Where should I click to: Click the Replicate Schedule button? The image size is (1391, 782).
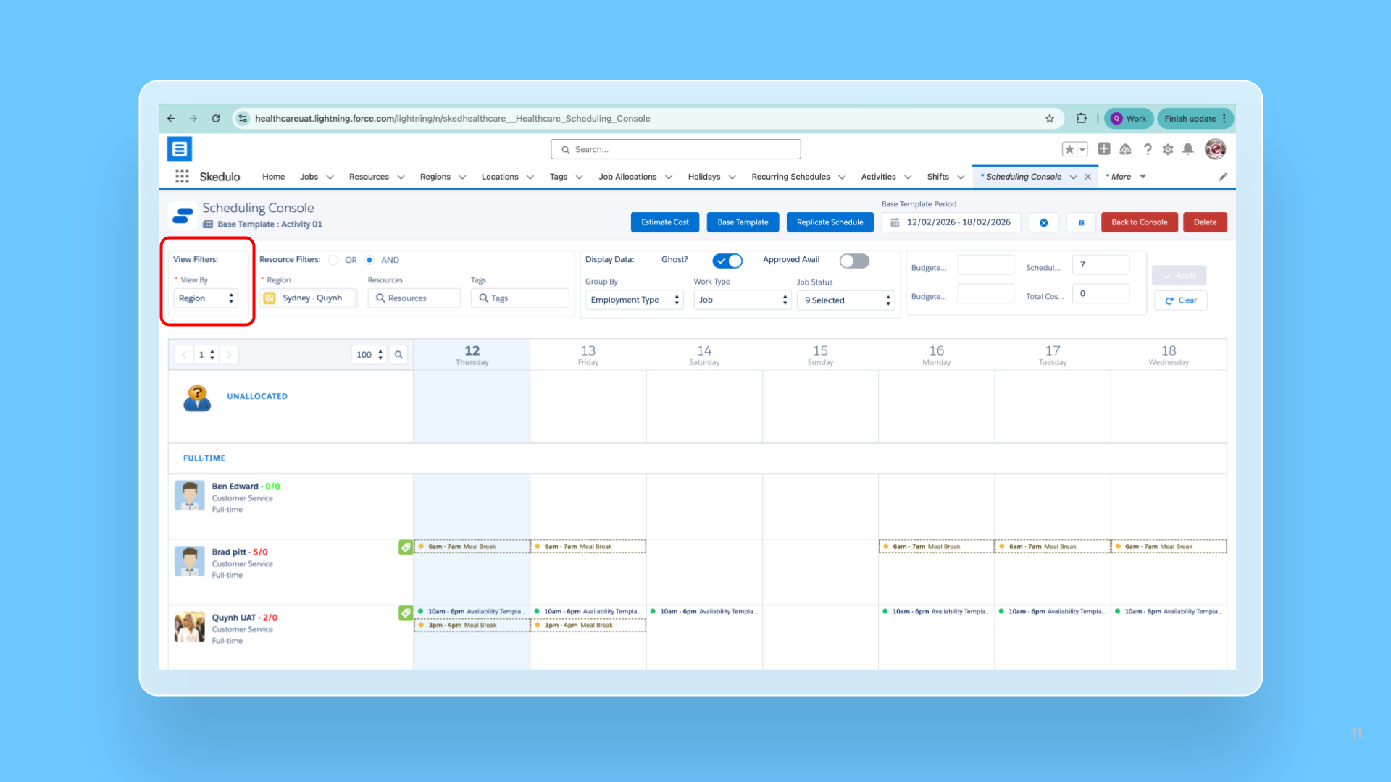830,222
